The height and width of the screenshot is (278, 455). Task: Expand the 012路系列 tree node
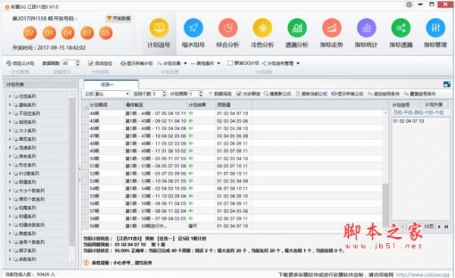(x=10, y=173)
